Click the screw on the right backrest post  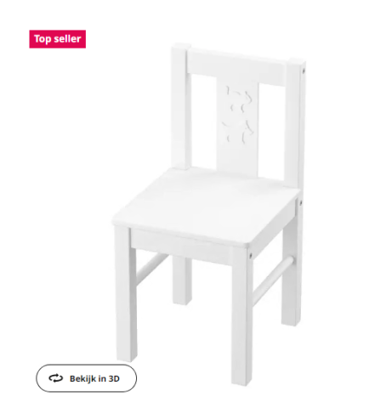[304, 70]
